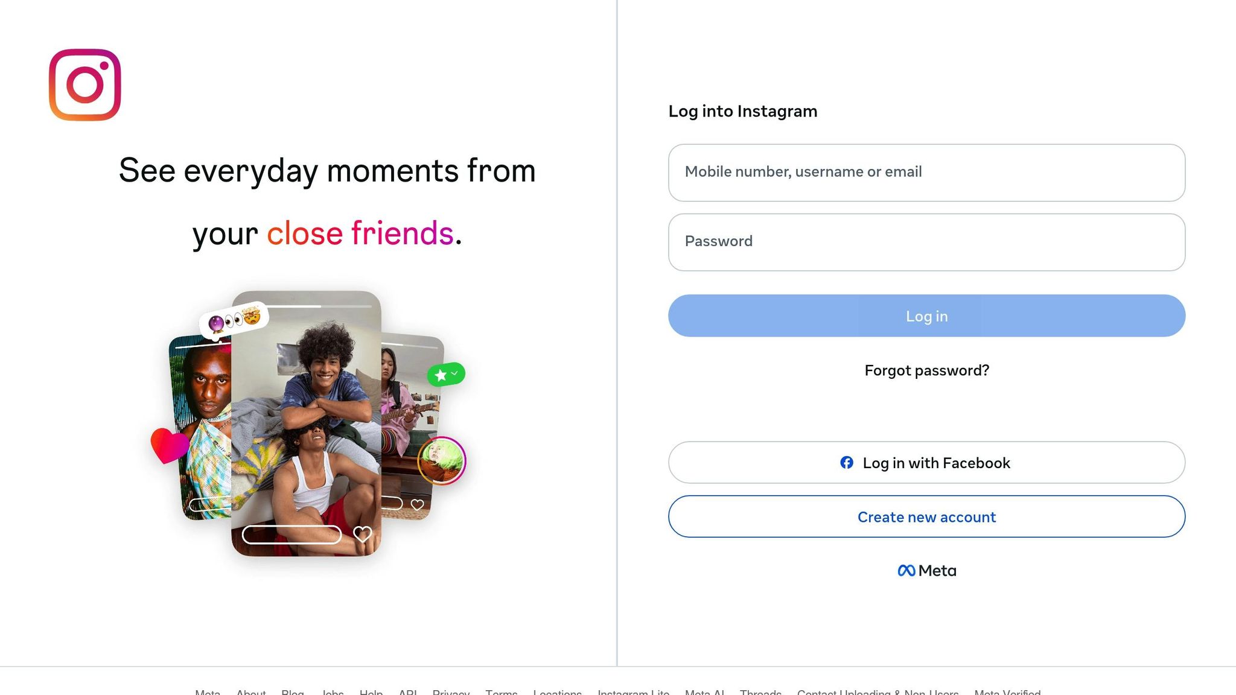This screenshot has height=695, width=1236.
Task: Focus the Password field
Action: pos(926,242)
